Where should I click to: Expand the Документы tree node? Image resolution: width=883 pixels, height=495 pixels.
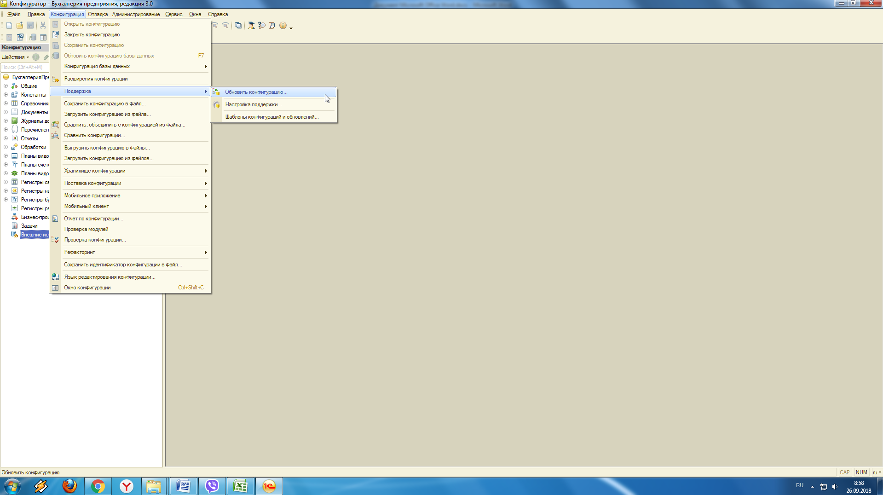tap(6, 112)
